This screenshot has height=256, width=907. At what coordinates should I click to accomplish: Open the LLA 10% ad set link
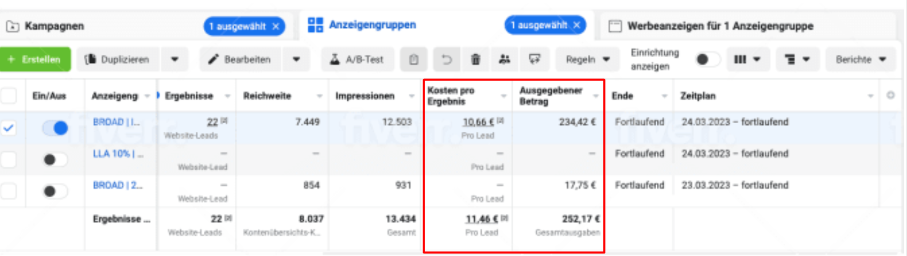coord(117,154)
